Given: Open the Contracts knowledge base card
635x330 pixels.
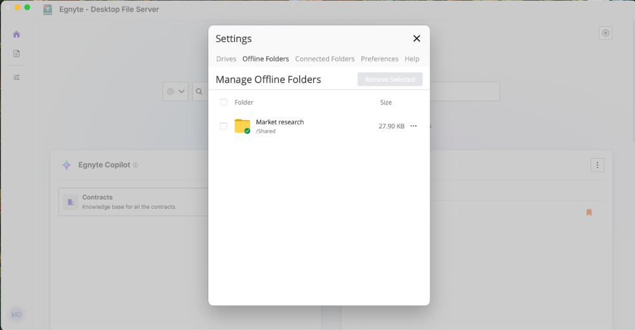Looking at the screenshot, I should pyautogui.click(x=133, y=202).
